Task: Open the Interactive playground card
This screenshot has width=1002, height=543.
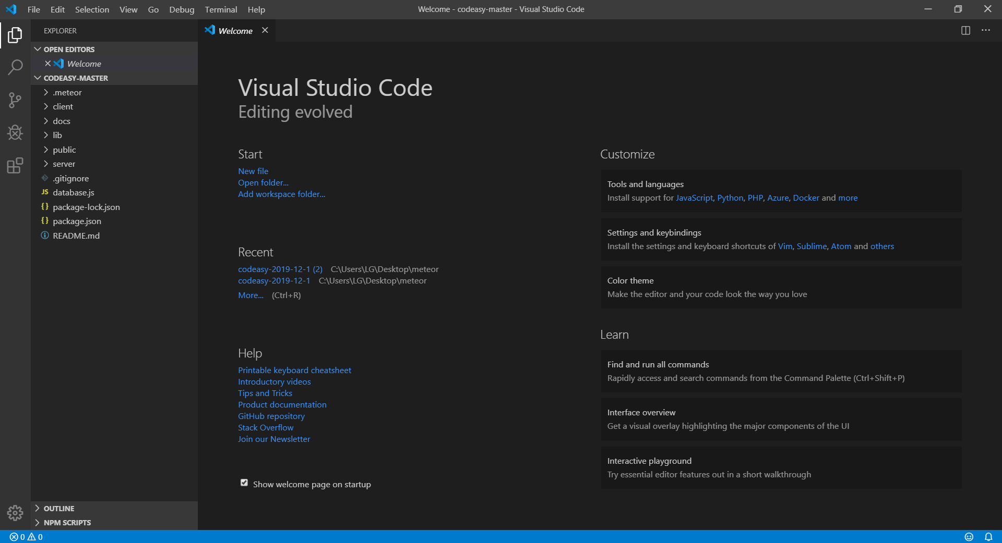Action: click(x=781, y=467)
